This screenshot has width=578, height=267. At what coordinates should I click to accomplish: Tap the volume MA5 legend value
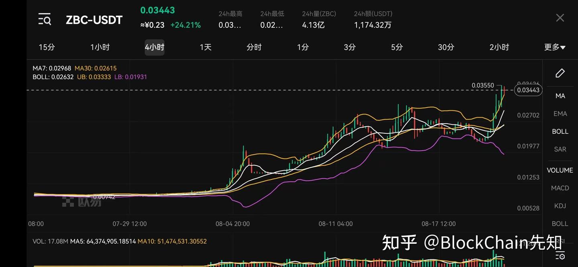coord(102,241)
